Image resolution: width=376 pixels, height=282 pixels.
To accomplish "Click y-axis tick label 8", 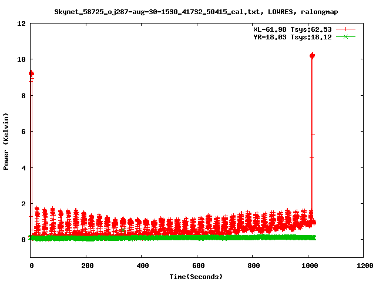I will click(x=23, y=96).
